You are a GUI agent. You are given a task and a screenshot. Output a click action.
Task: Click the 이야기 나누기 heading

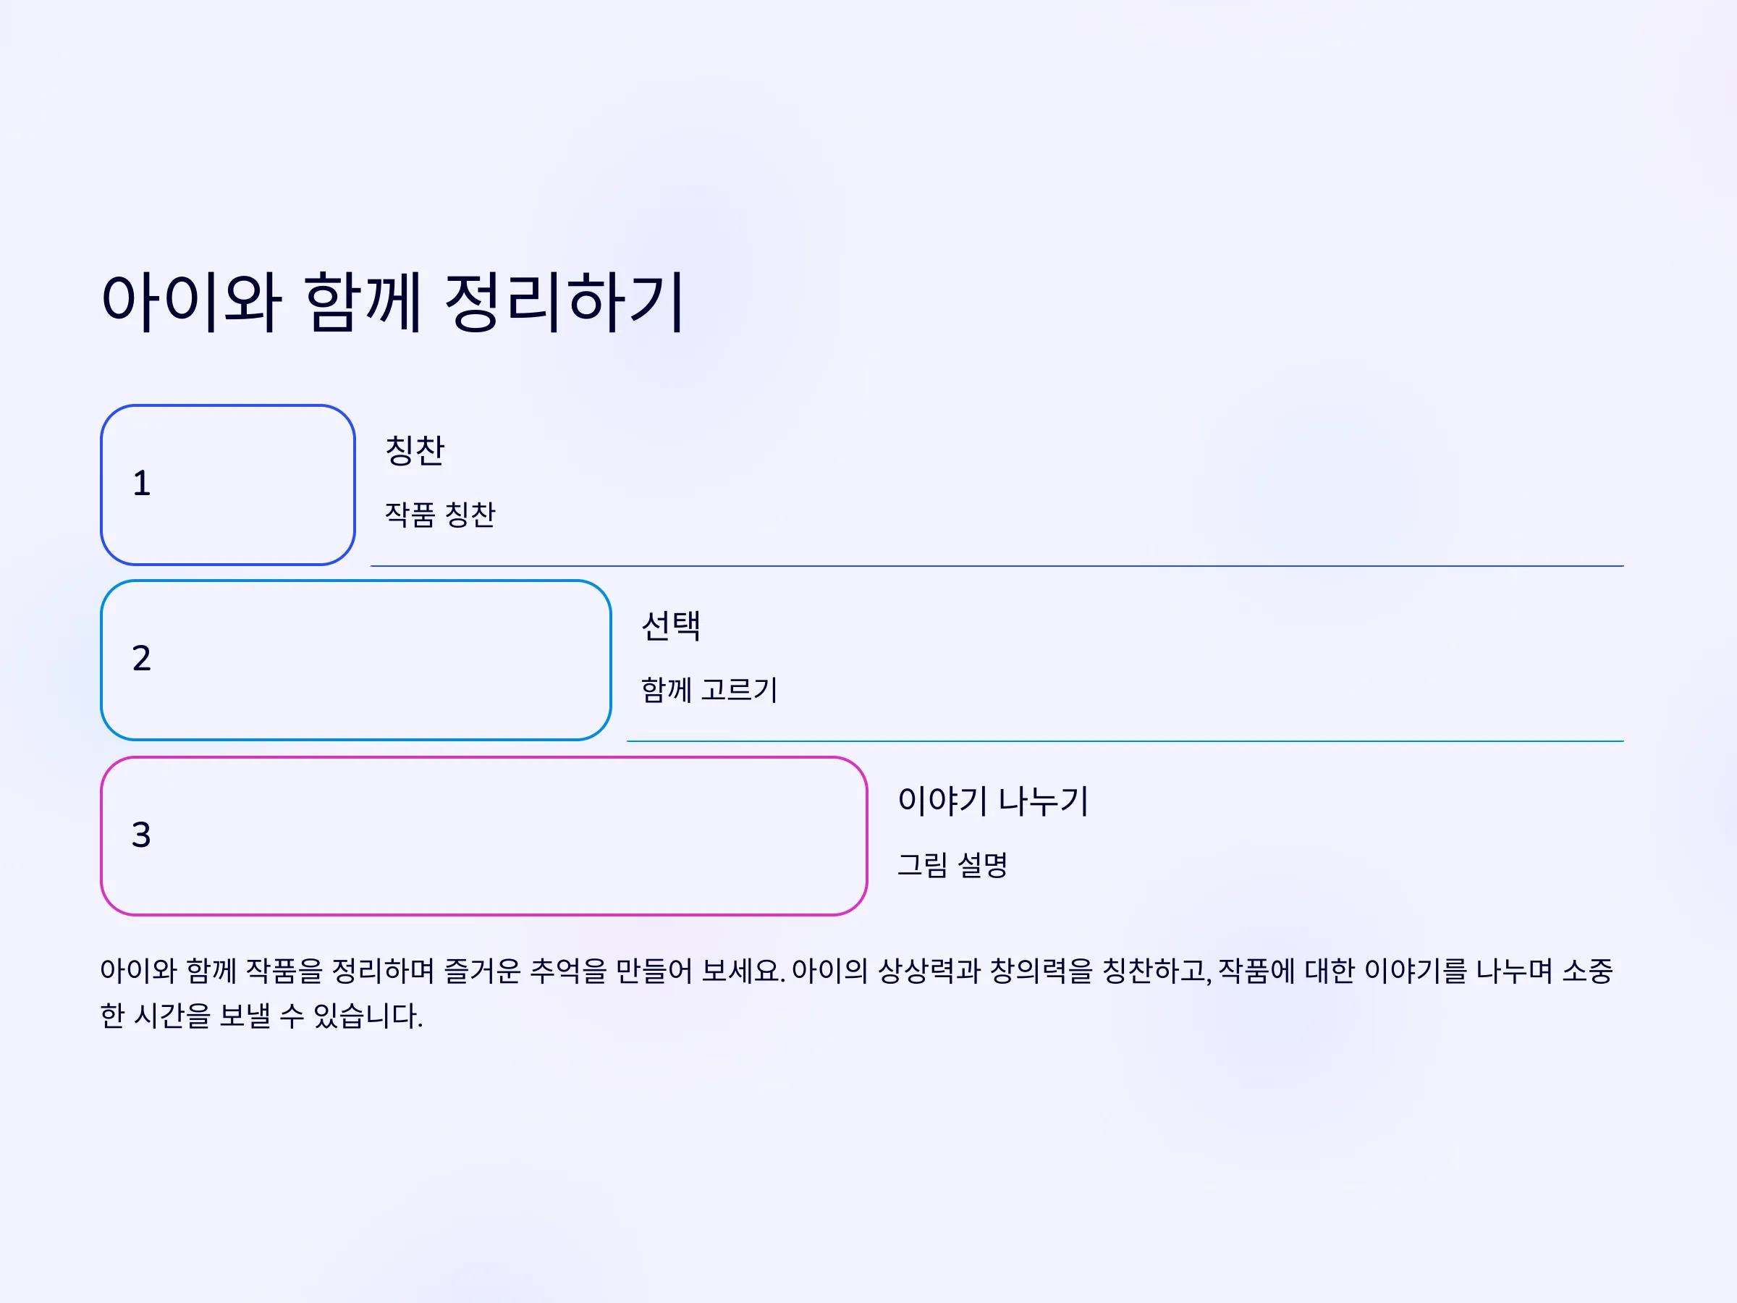992,801
